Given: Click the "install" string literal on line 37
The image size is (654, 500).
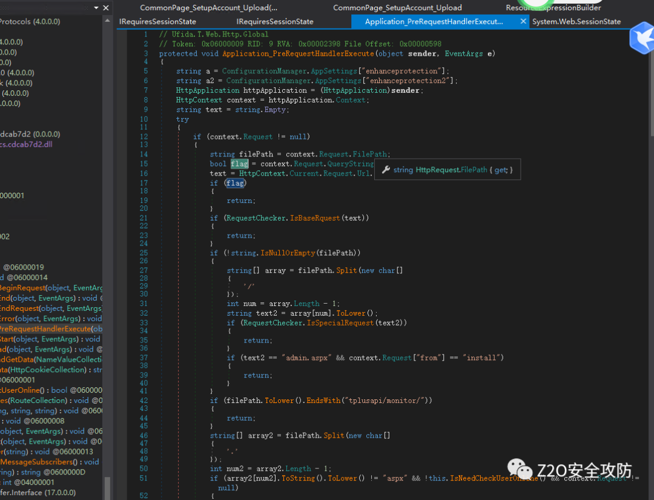Looking at the screenshot, I should click(x=481, y=358).
